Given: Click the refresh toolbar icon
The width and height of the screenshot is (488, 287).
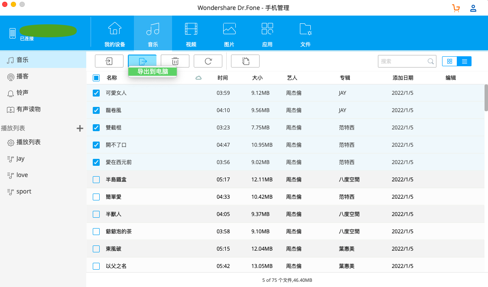Looking at the screenshot, I should pyautogui.click(x=208, y=61).
